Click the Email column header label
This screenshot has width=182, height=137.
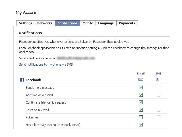[141, 74]
